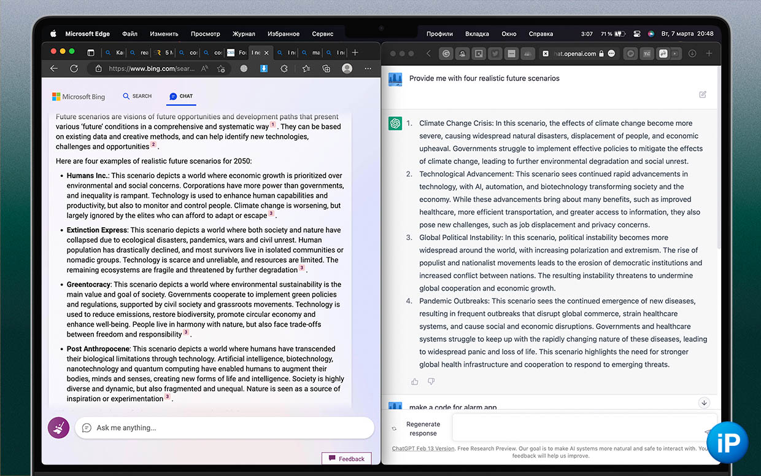Open the Collections icon in Edge
This screenshot has width=761, height=476.
coord(326,69)
